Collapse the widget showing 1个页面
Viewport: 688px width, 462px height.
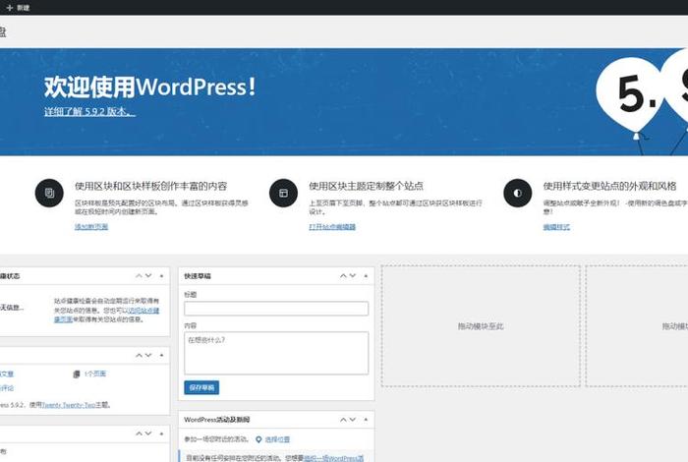[x=161, y=355]
